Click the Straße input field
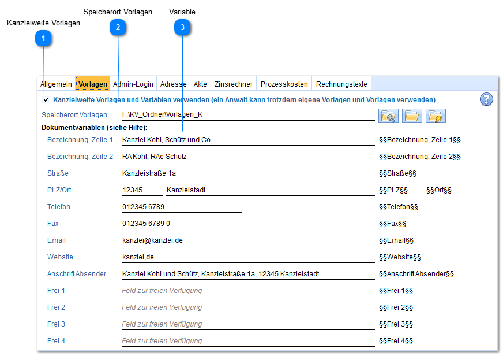 tap(248, 173)
